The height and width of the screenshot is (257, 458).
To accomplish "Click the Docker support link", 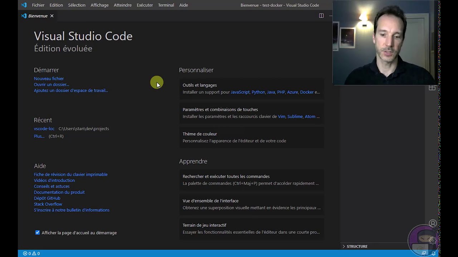I will pos(307,92).
